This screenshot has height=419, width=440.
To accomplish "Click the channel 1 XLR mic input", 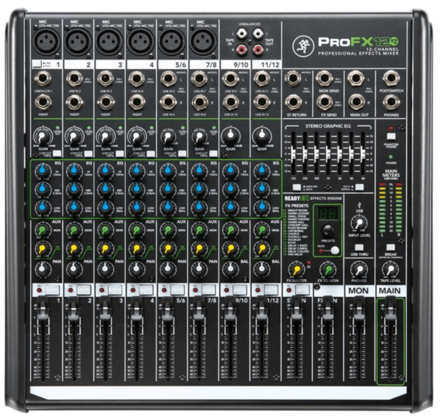I will 47,41.
